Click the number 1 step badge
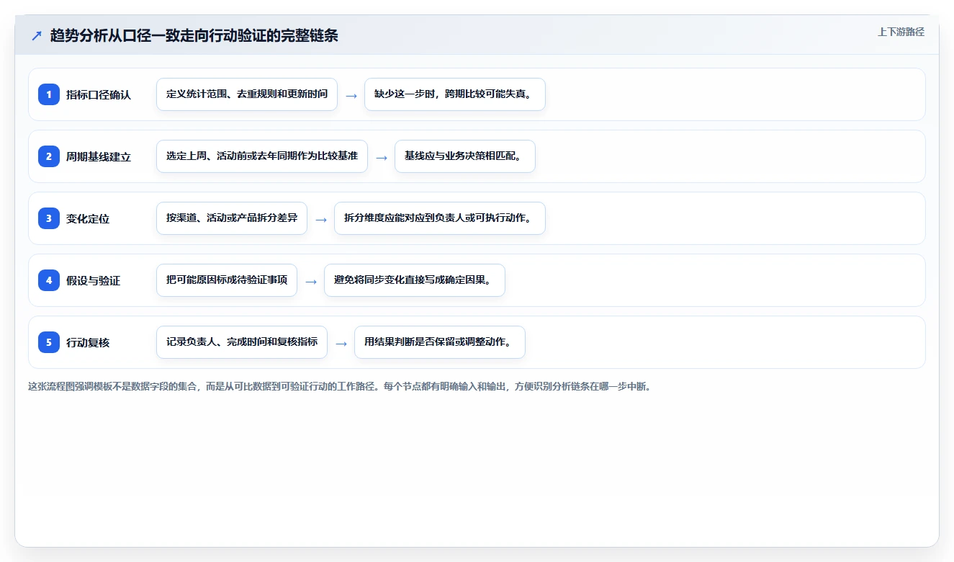 tap(49, 94)
